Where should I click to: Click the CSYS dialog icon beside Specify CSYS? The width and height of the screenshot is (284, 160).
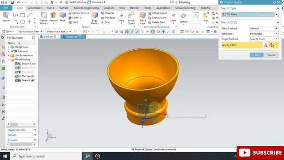[x=265, y=45]
